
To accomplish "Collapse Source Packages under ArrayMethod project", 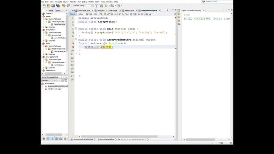I will coord(44,33).
